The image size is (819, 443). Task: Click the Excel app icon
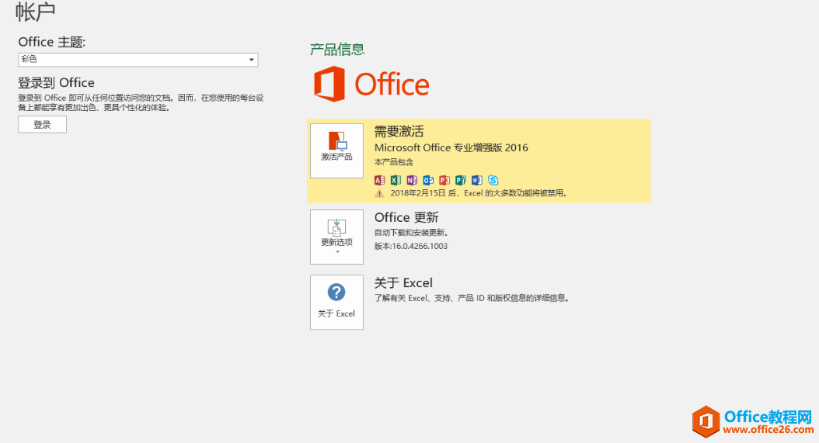pyautogui.click(x=396, y=180)
